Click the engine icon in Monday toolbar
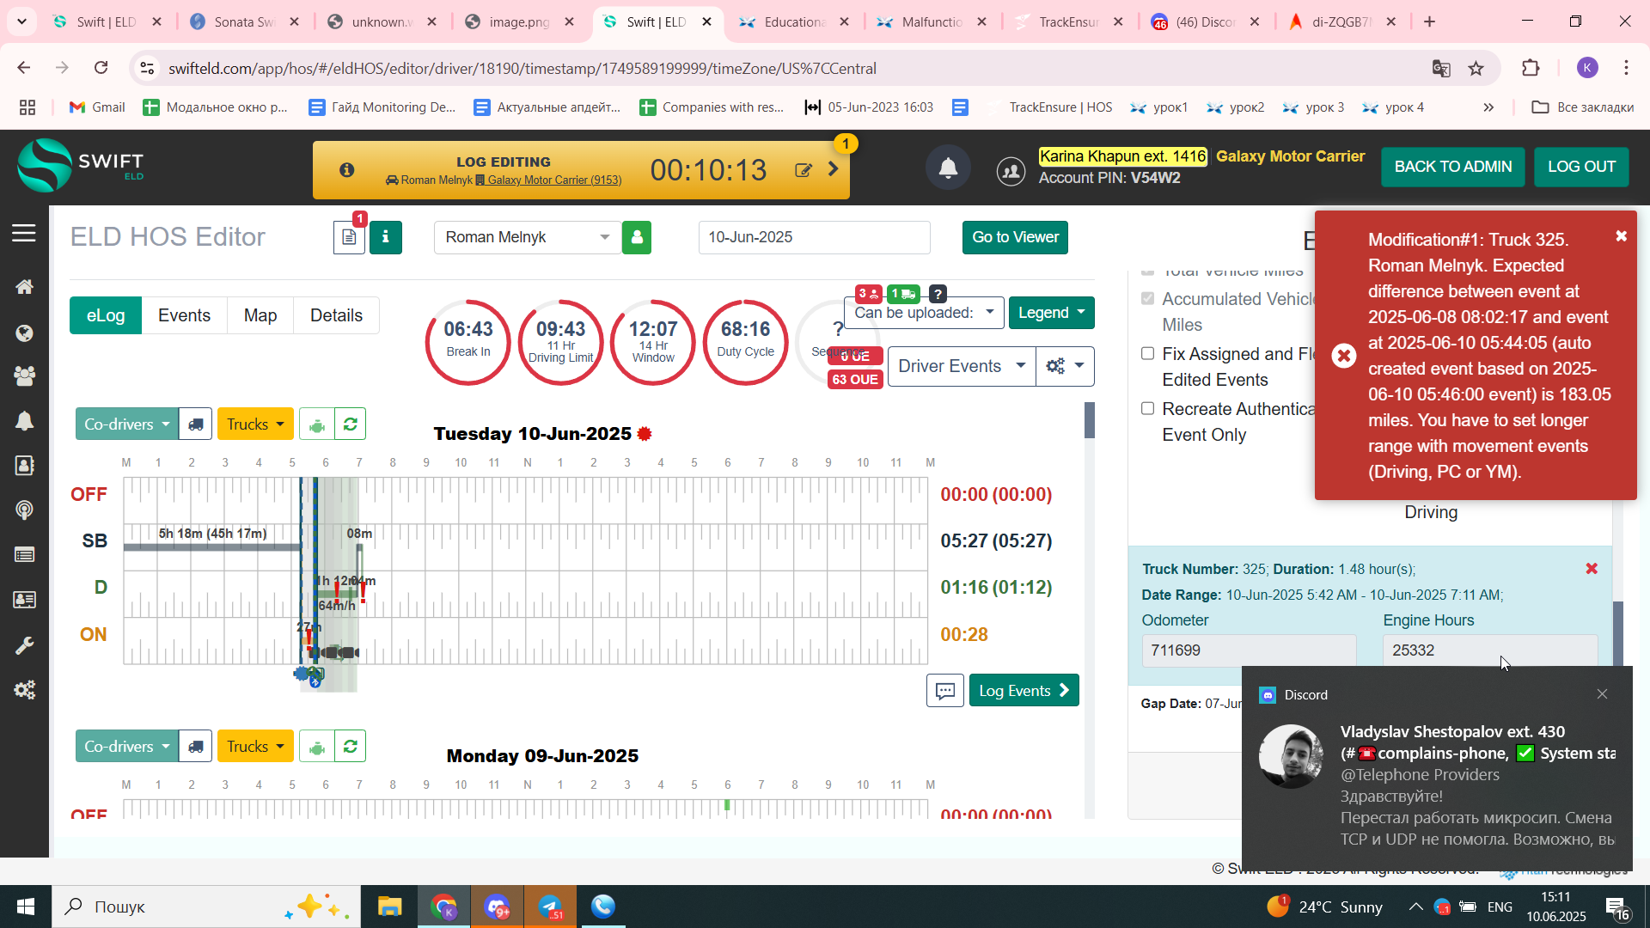This screenshot has width=1650, height=928. pos(317,747)
